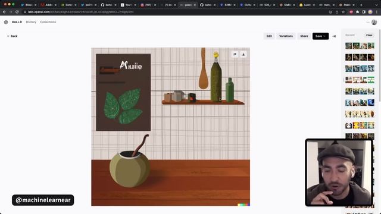Open the first thumbnail in third Recent row

349,69
